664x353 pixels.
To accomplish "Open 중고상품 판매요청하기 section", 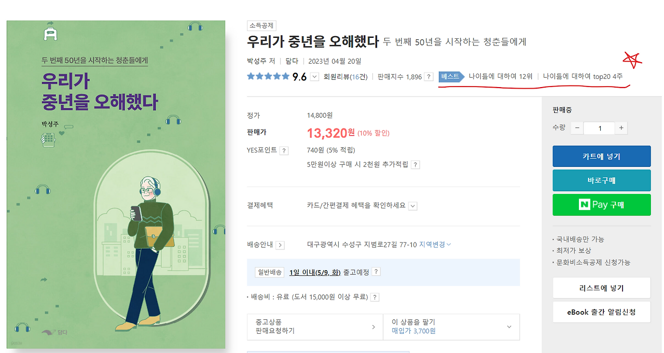I will (315, 327).
